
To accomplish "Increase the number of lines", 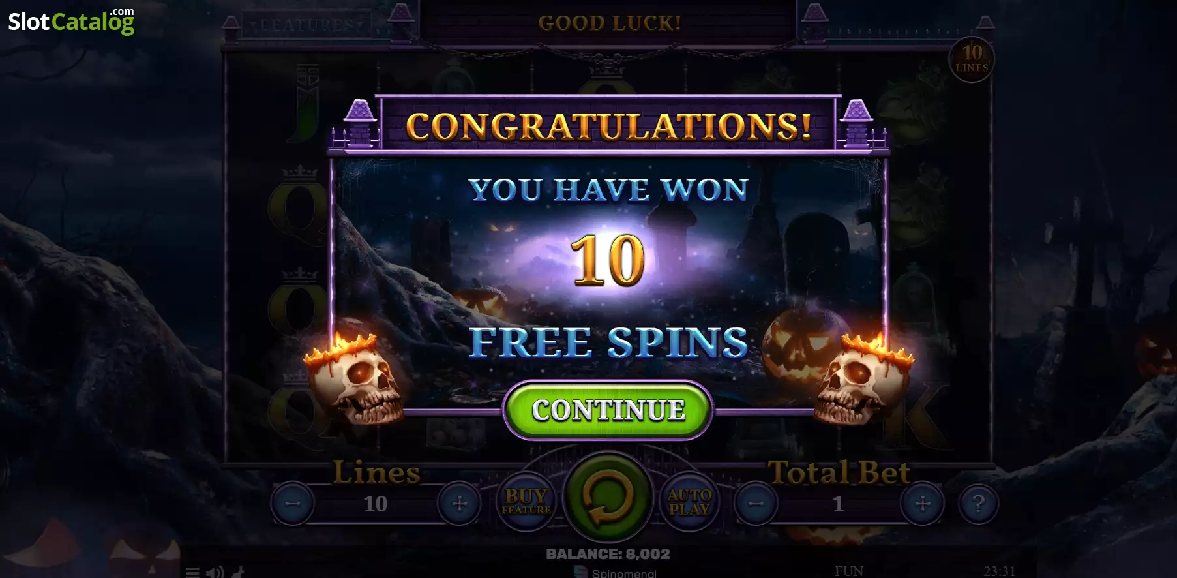I will pyautogui.click(x=460, y=504).
